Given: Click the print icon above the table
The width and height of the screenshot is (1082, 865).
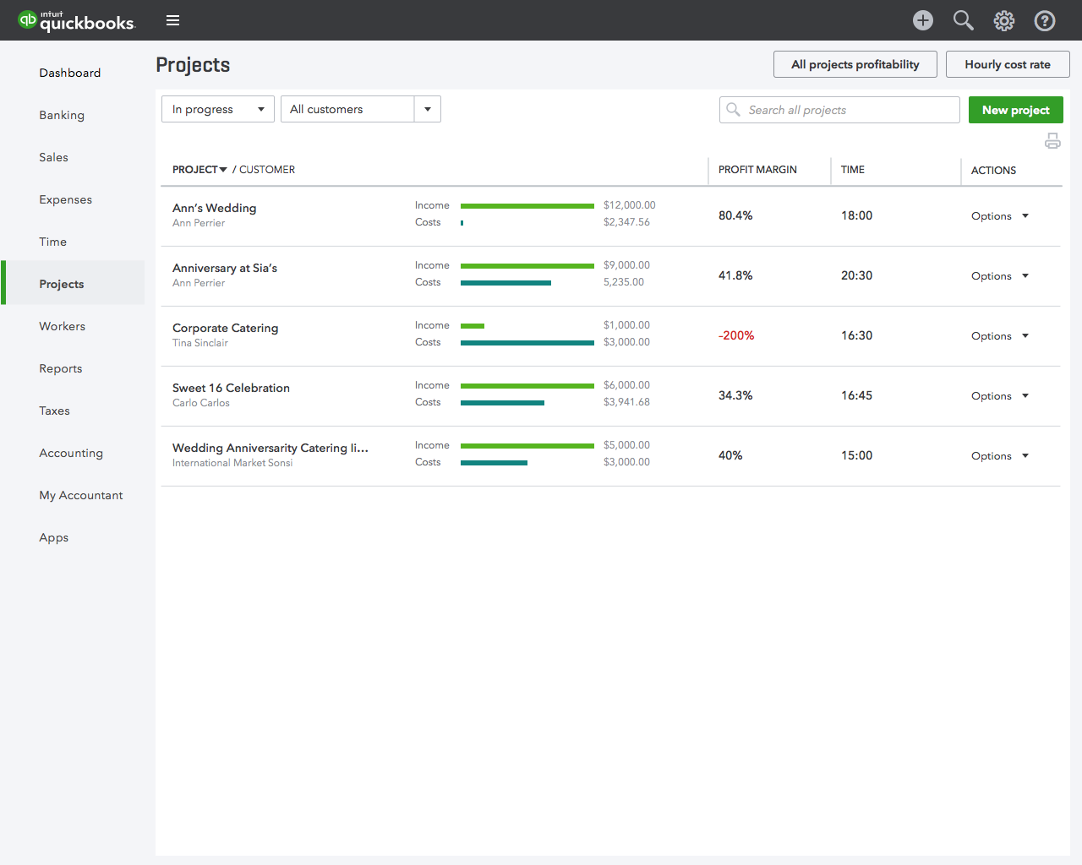Looking at the screenshot, I should [x=1052, y=141].
